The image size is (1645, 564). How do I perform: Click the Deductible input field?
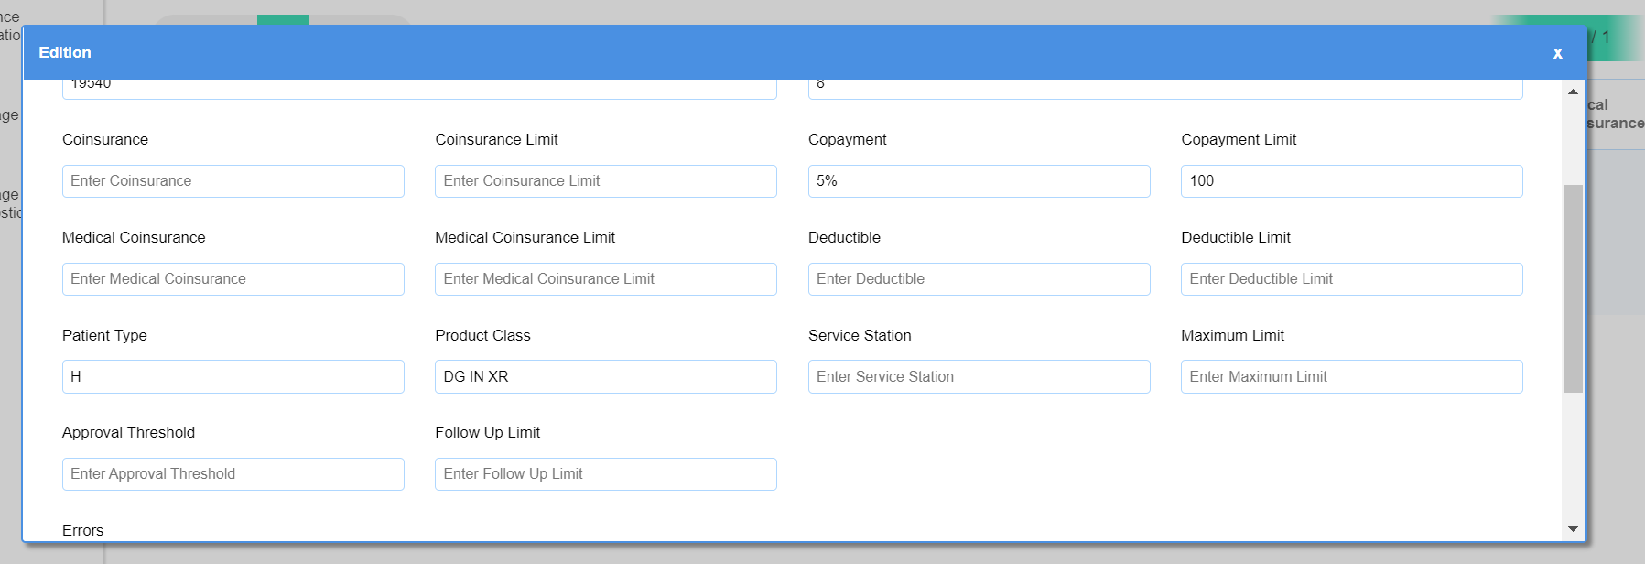(979, 279)
